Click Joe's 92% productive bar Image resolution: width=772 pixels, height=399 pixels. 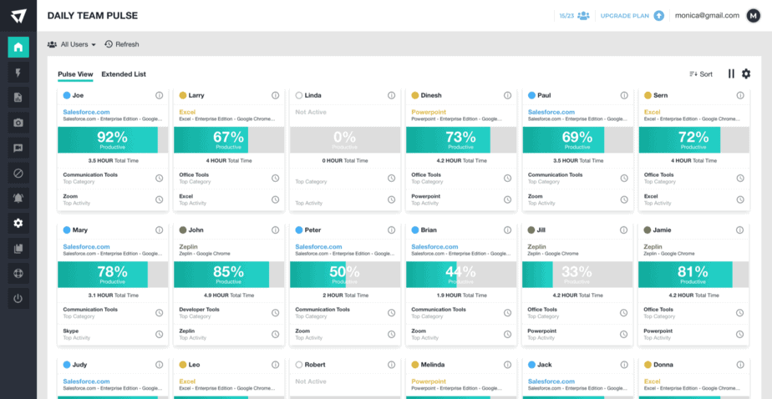[x=113, y=139]
